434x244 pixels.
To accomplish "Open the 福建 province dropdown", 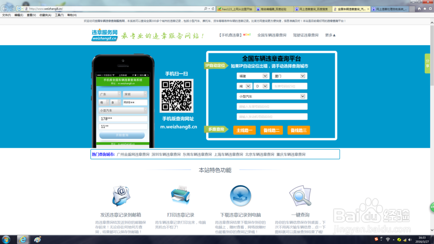I will click(253, 76).
